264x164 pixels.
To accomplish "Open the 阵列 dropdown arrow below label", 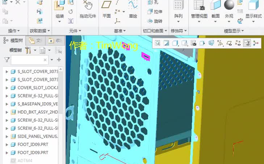I will pyautogui.click(x=178, y=21).
